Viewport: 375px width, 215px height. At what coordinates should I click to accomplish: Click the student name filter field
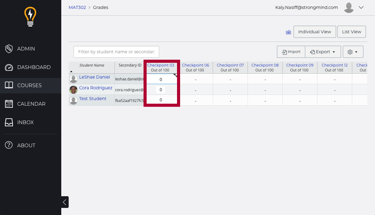tap(116, 52)
